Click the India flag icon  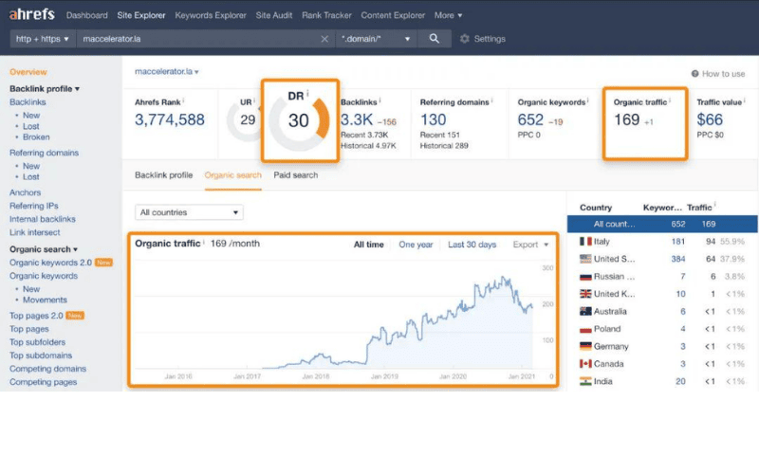[585, 381]
